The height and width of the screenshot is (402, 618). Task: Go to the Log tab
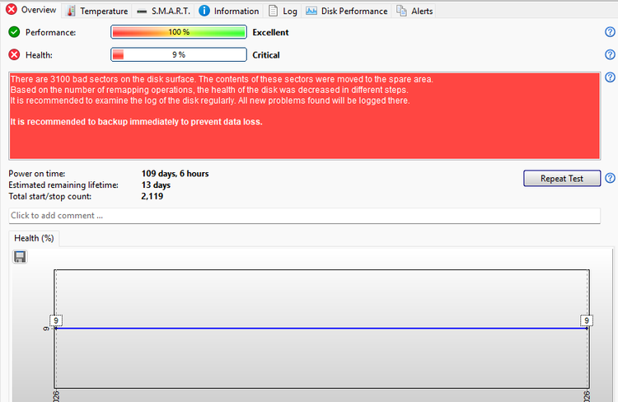pos(283,11)
